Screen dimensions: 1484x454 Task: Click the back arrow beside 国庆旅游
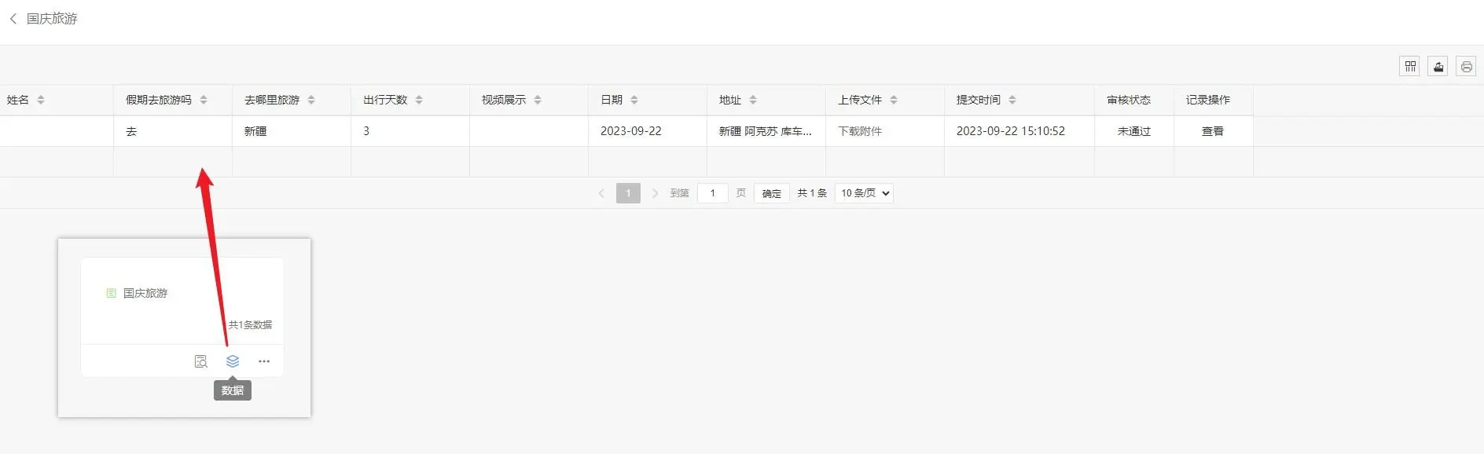[x=13, y=19]
